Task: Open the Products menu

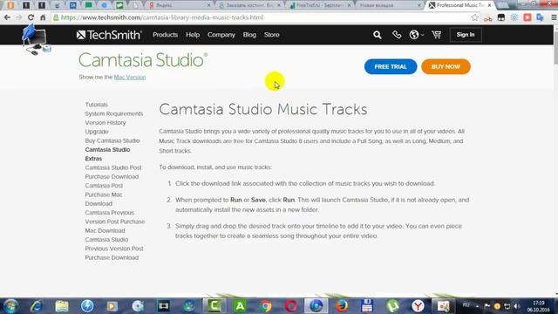Action: [x=165, y=35]
